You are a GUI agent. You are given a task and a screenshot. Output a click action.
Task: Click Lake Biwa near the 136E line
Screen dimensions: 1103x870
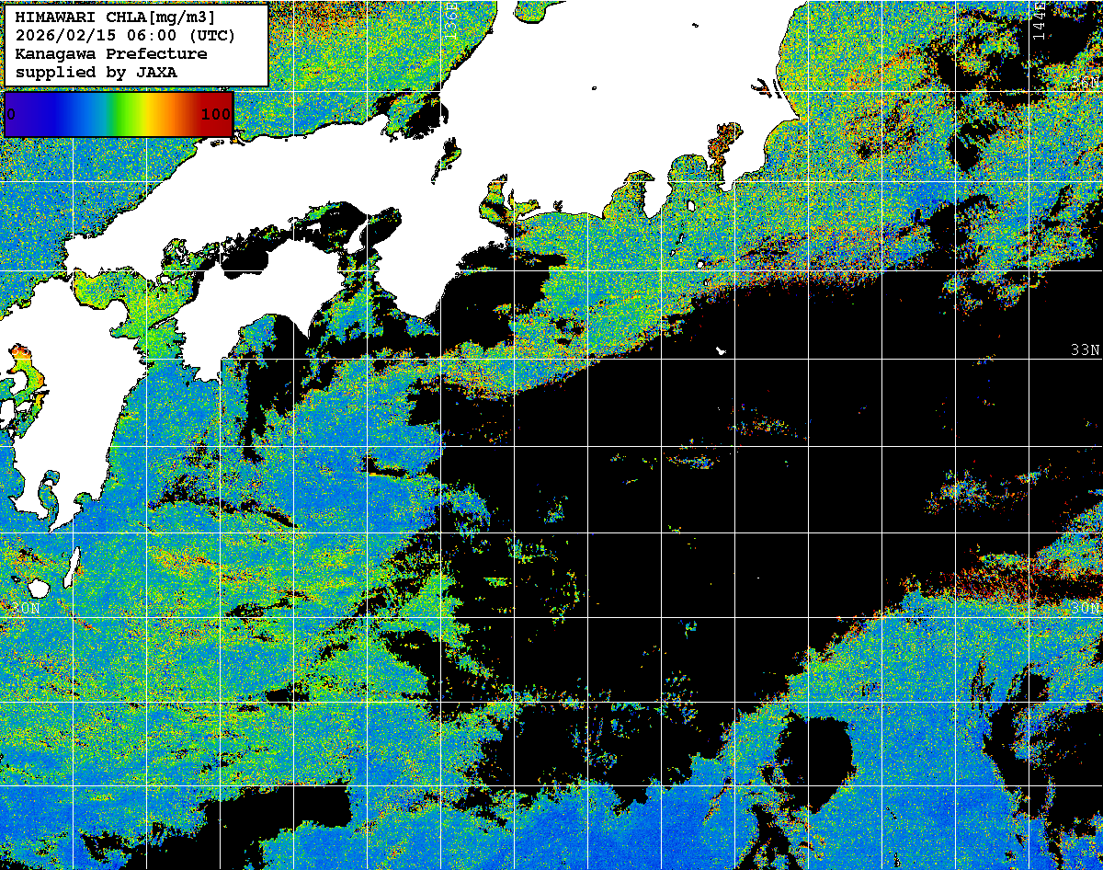[449, 156]
